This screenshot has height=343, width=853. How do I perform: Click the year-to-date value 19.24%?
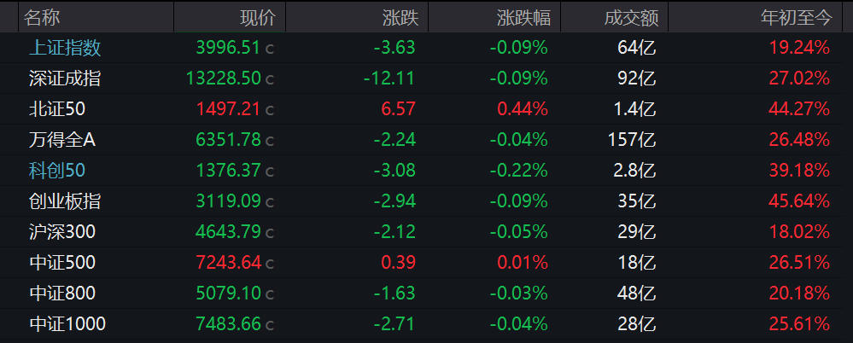[799, 48]
